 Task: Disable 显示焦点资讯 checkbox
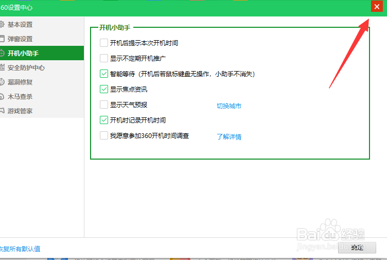coord(104,89)
